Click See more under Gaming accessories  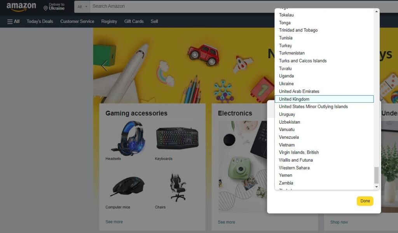113,222
